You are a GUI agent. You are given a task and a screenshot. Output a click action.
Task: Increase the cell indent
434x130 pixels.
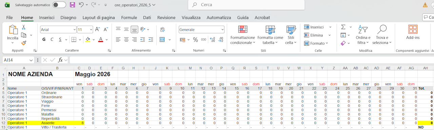tap(151, 40)
